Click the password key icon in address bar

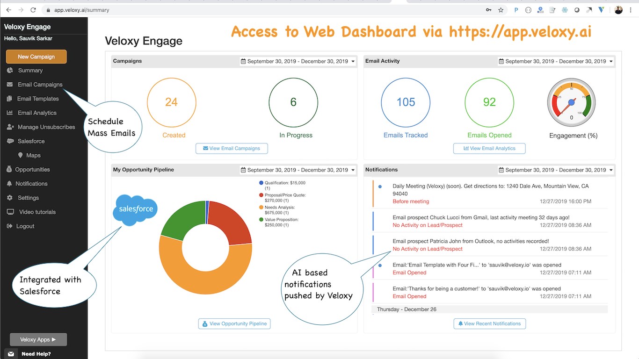(489, 10)
